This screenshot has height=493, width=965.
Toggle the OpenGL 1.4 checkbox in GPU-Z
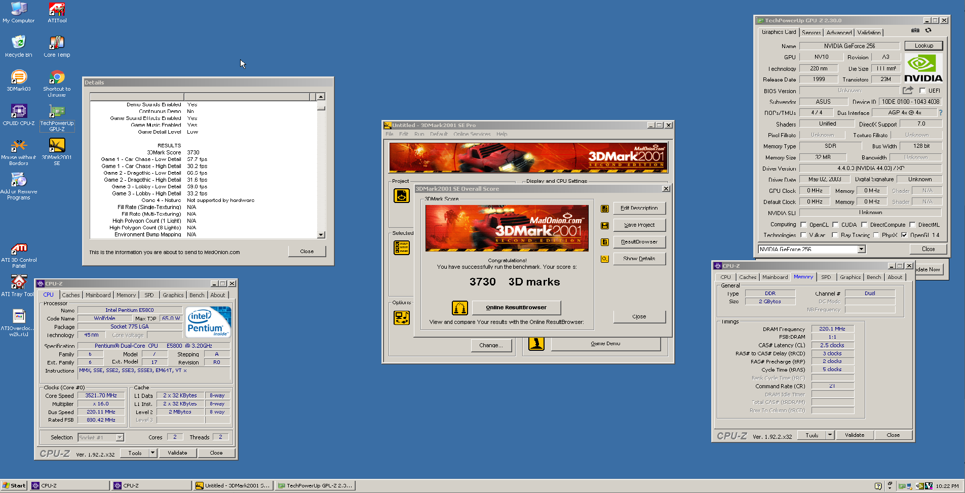click(904, 235)
